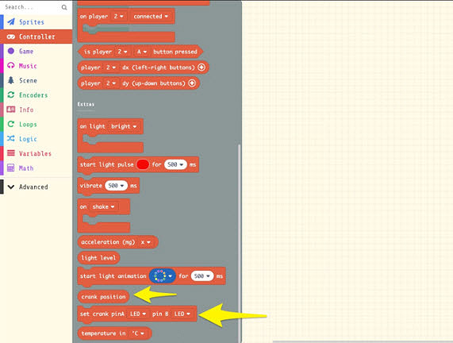Viewport: 453px width, 343px height.
Task: Open the connected dropdown on player block
Action: pos(151,16)
